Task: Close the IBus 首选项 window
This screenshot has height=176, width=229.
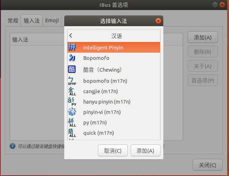Action: (x=222, y=5)
